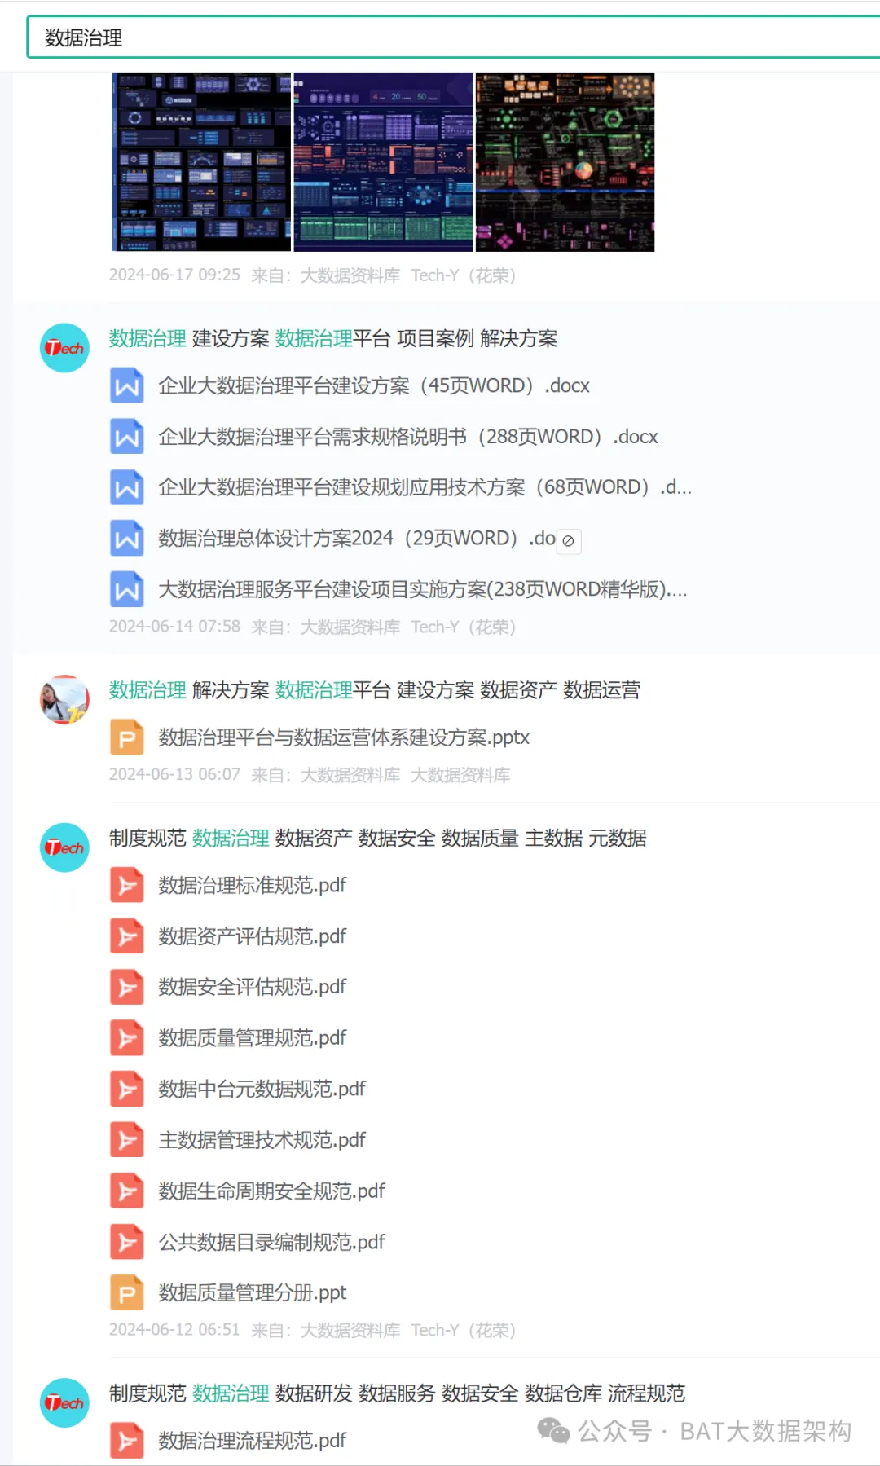
Task: Open the third colorful dashboard thumbnail
Action: (x=565, y=161)
